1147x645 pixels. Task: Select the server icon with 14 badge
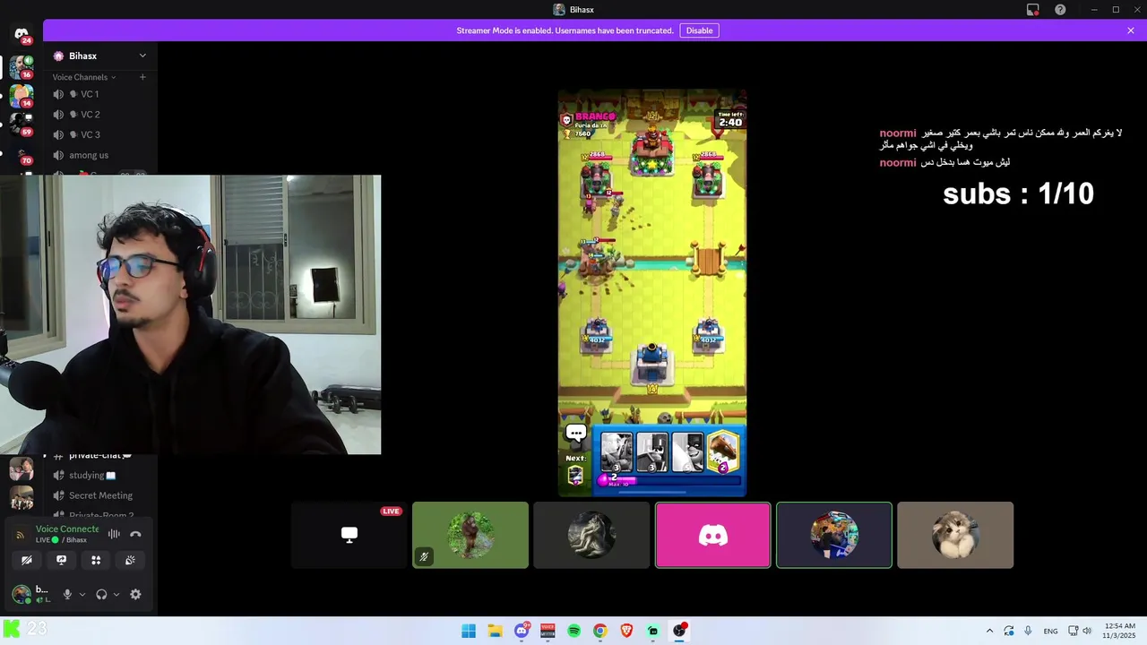pos(21,95)
